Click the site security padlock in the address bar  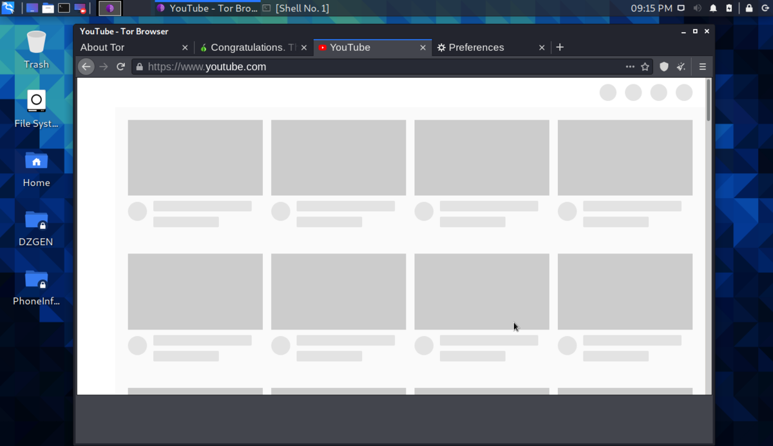tap(139, 67)
